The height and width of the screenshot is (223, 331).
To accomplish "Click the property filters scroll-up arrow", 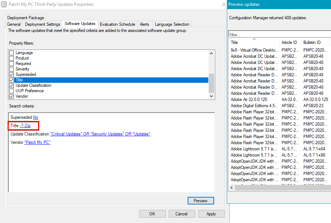I will tap(211, 53).
